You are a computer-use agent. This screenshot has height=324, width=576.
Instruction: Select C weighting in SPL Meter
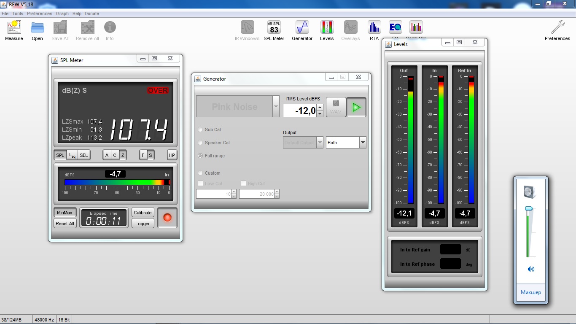click(x=115, y=155)
